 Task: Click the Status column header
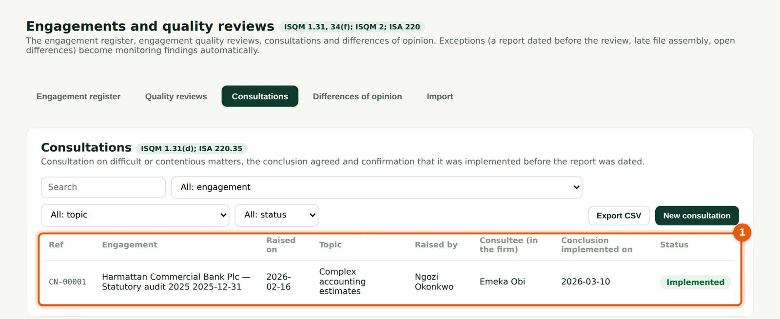(x=674, y=245)
